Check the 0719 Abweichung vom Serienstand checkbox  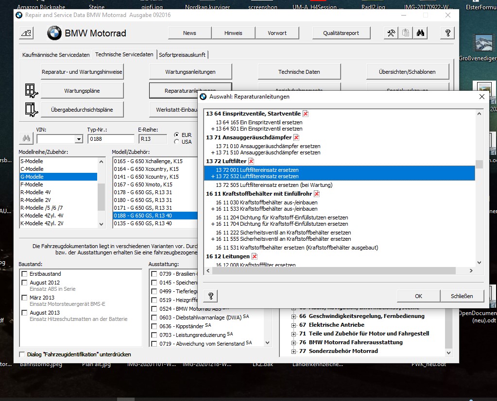[x=154, y=344]
